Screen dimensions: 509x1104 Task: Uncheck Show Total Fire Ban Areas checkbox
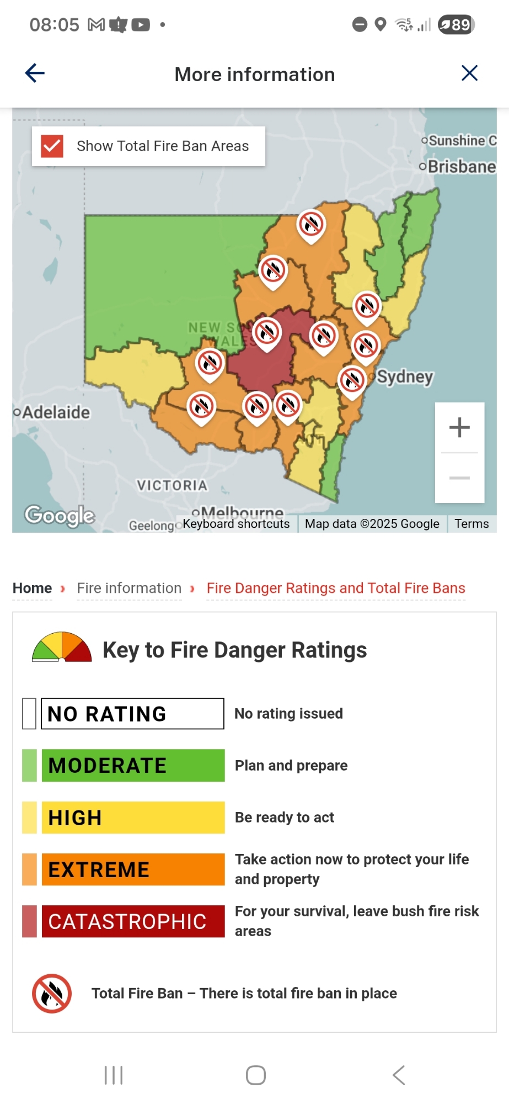52,146
